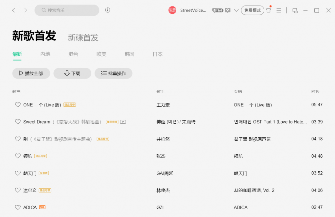This screenshot has height=217, width=335.
Task: Switch to mini player mode icon
Action: click(x=295, y=10)
